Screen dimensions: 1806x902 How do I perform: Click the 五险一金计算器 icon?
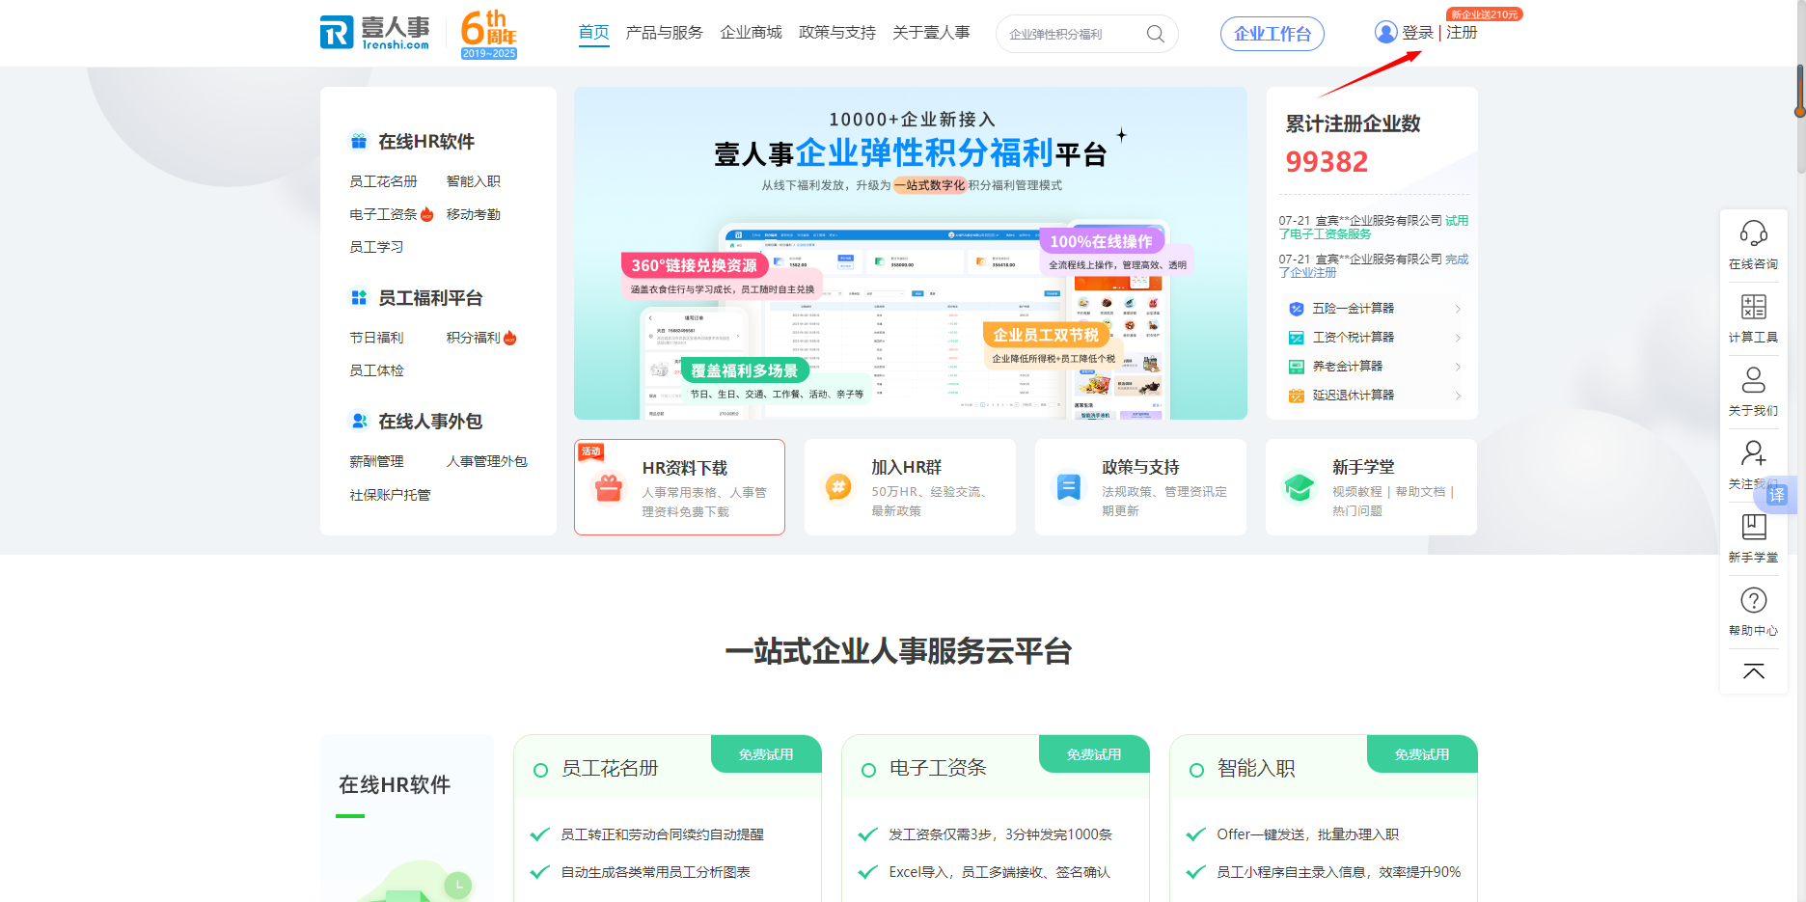[x=1297, y=309]
